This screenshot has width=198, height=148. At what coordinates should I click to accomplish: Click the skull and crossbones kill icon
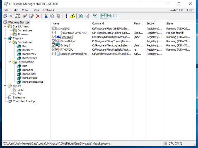click(x=17, y=16)
